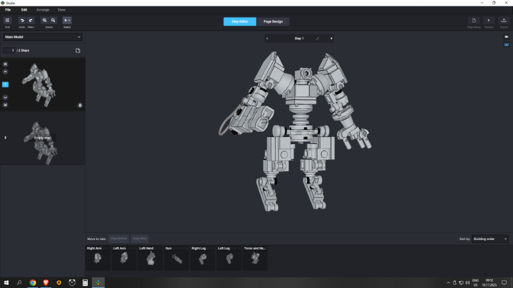The width and height of the screenshot is (513, 288).
Task: Start the instruction Preview
Action: [489, 21]
